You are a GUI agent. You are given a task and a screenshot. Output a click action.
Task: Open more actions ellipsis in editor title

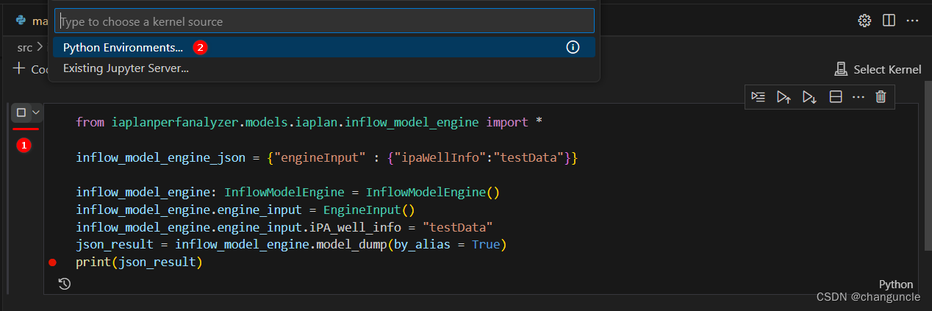tap(913, 20)
